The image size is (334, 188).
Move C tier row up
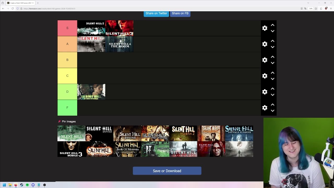tap(272, 73)
